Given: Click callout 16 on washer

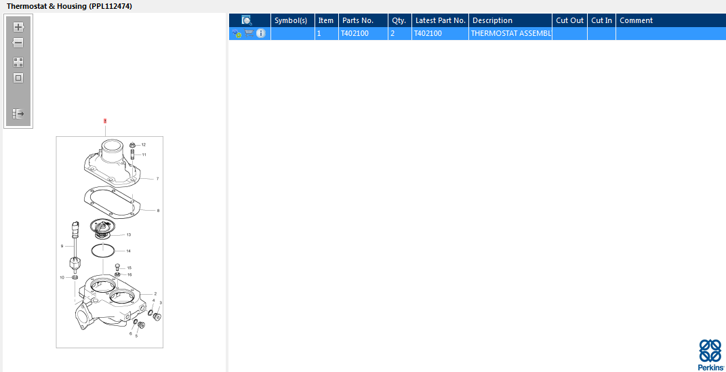Looking at the screenshot, I should [129, 274].
